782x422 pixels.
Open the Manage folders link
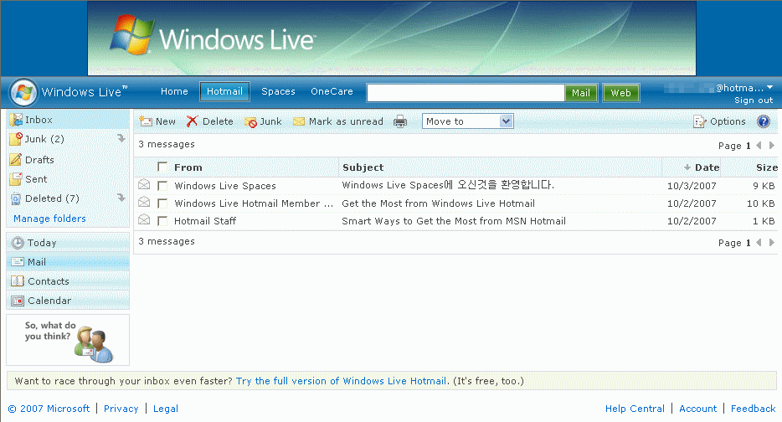point(49,219)
